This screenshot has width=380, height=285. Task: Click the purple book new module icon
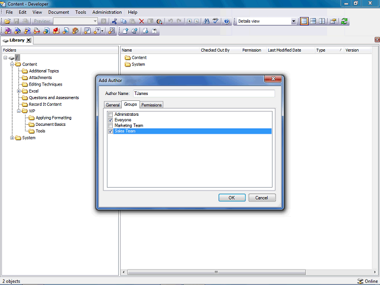(x=8, y=31)
